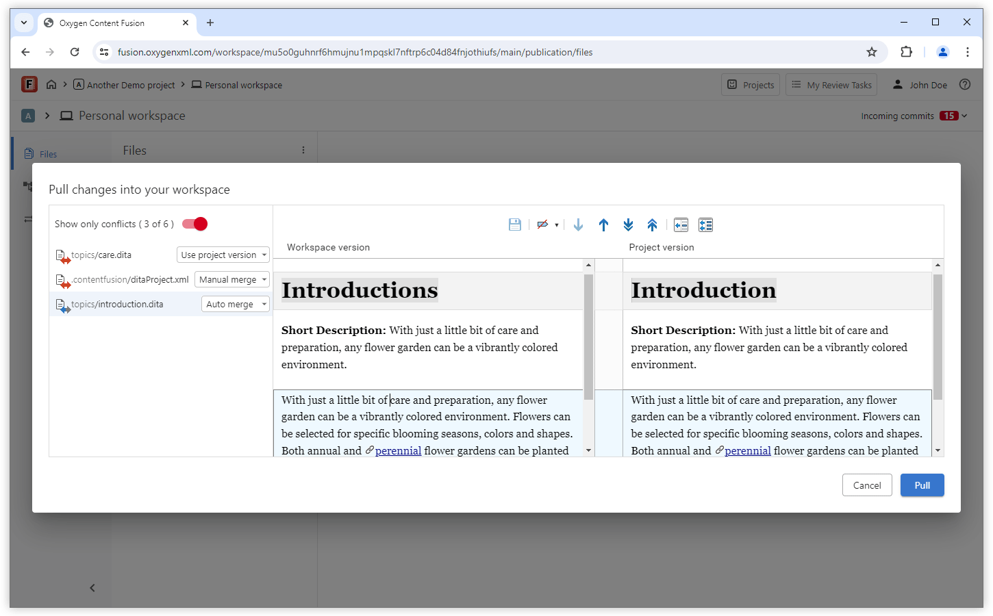
Task: Select the Oxygen Content Fusion browser tab
Action: coord(117,23)
